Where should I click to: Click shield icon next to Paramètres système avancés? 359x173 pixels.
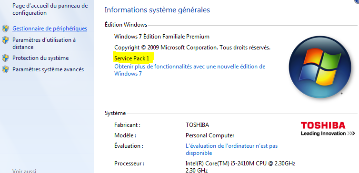(5, 69)
